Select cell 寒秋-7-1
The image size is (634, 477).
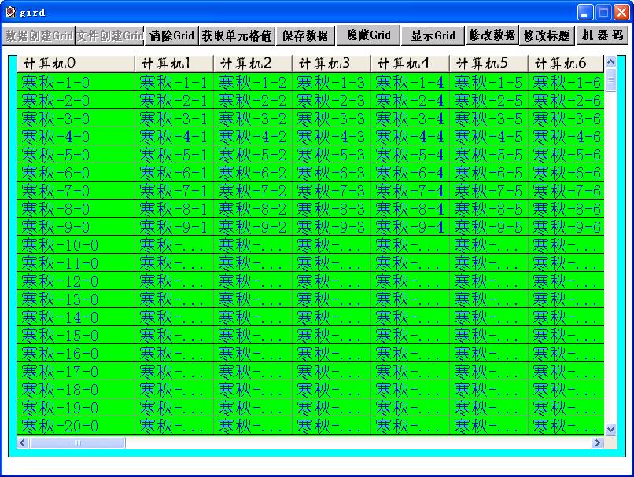[174, 191]
